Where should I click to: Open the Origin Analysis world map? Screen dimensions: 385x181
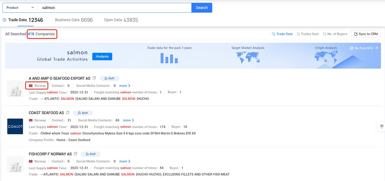(326, 57)
